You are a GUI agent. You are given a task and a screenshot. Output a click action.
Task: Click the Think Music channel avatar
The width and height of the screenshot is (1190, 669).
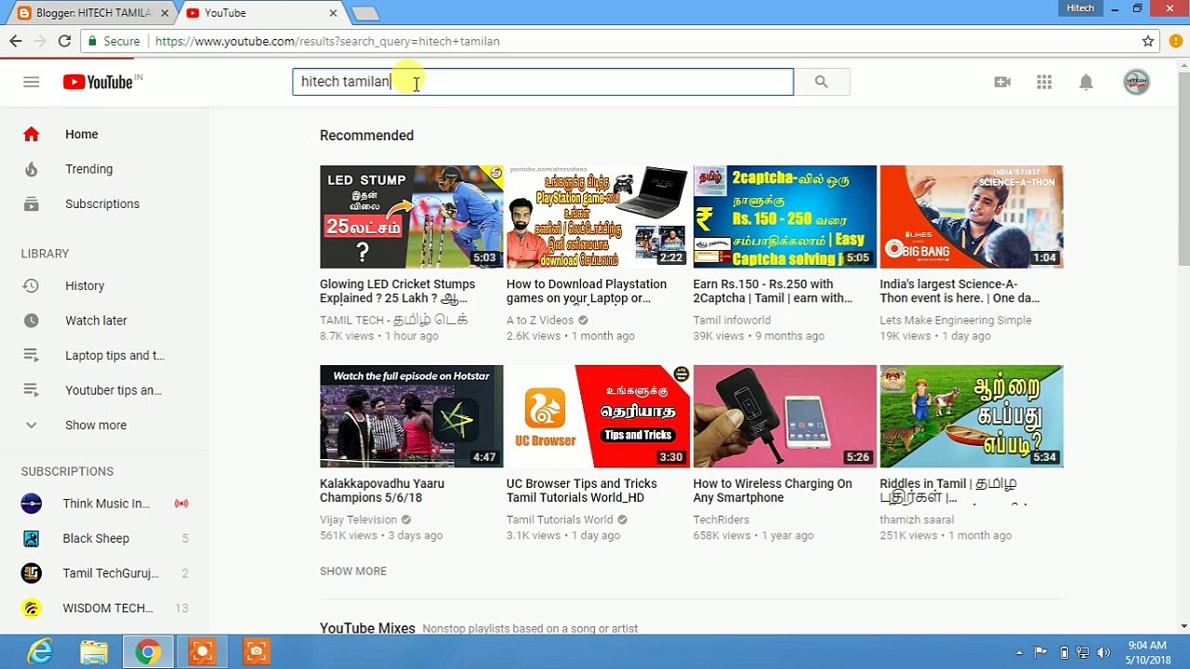click(31, 504)
